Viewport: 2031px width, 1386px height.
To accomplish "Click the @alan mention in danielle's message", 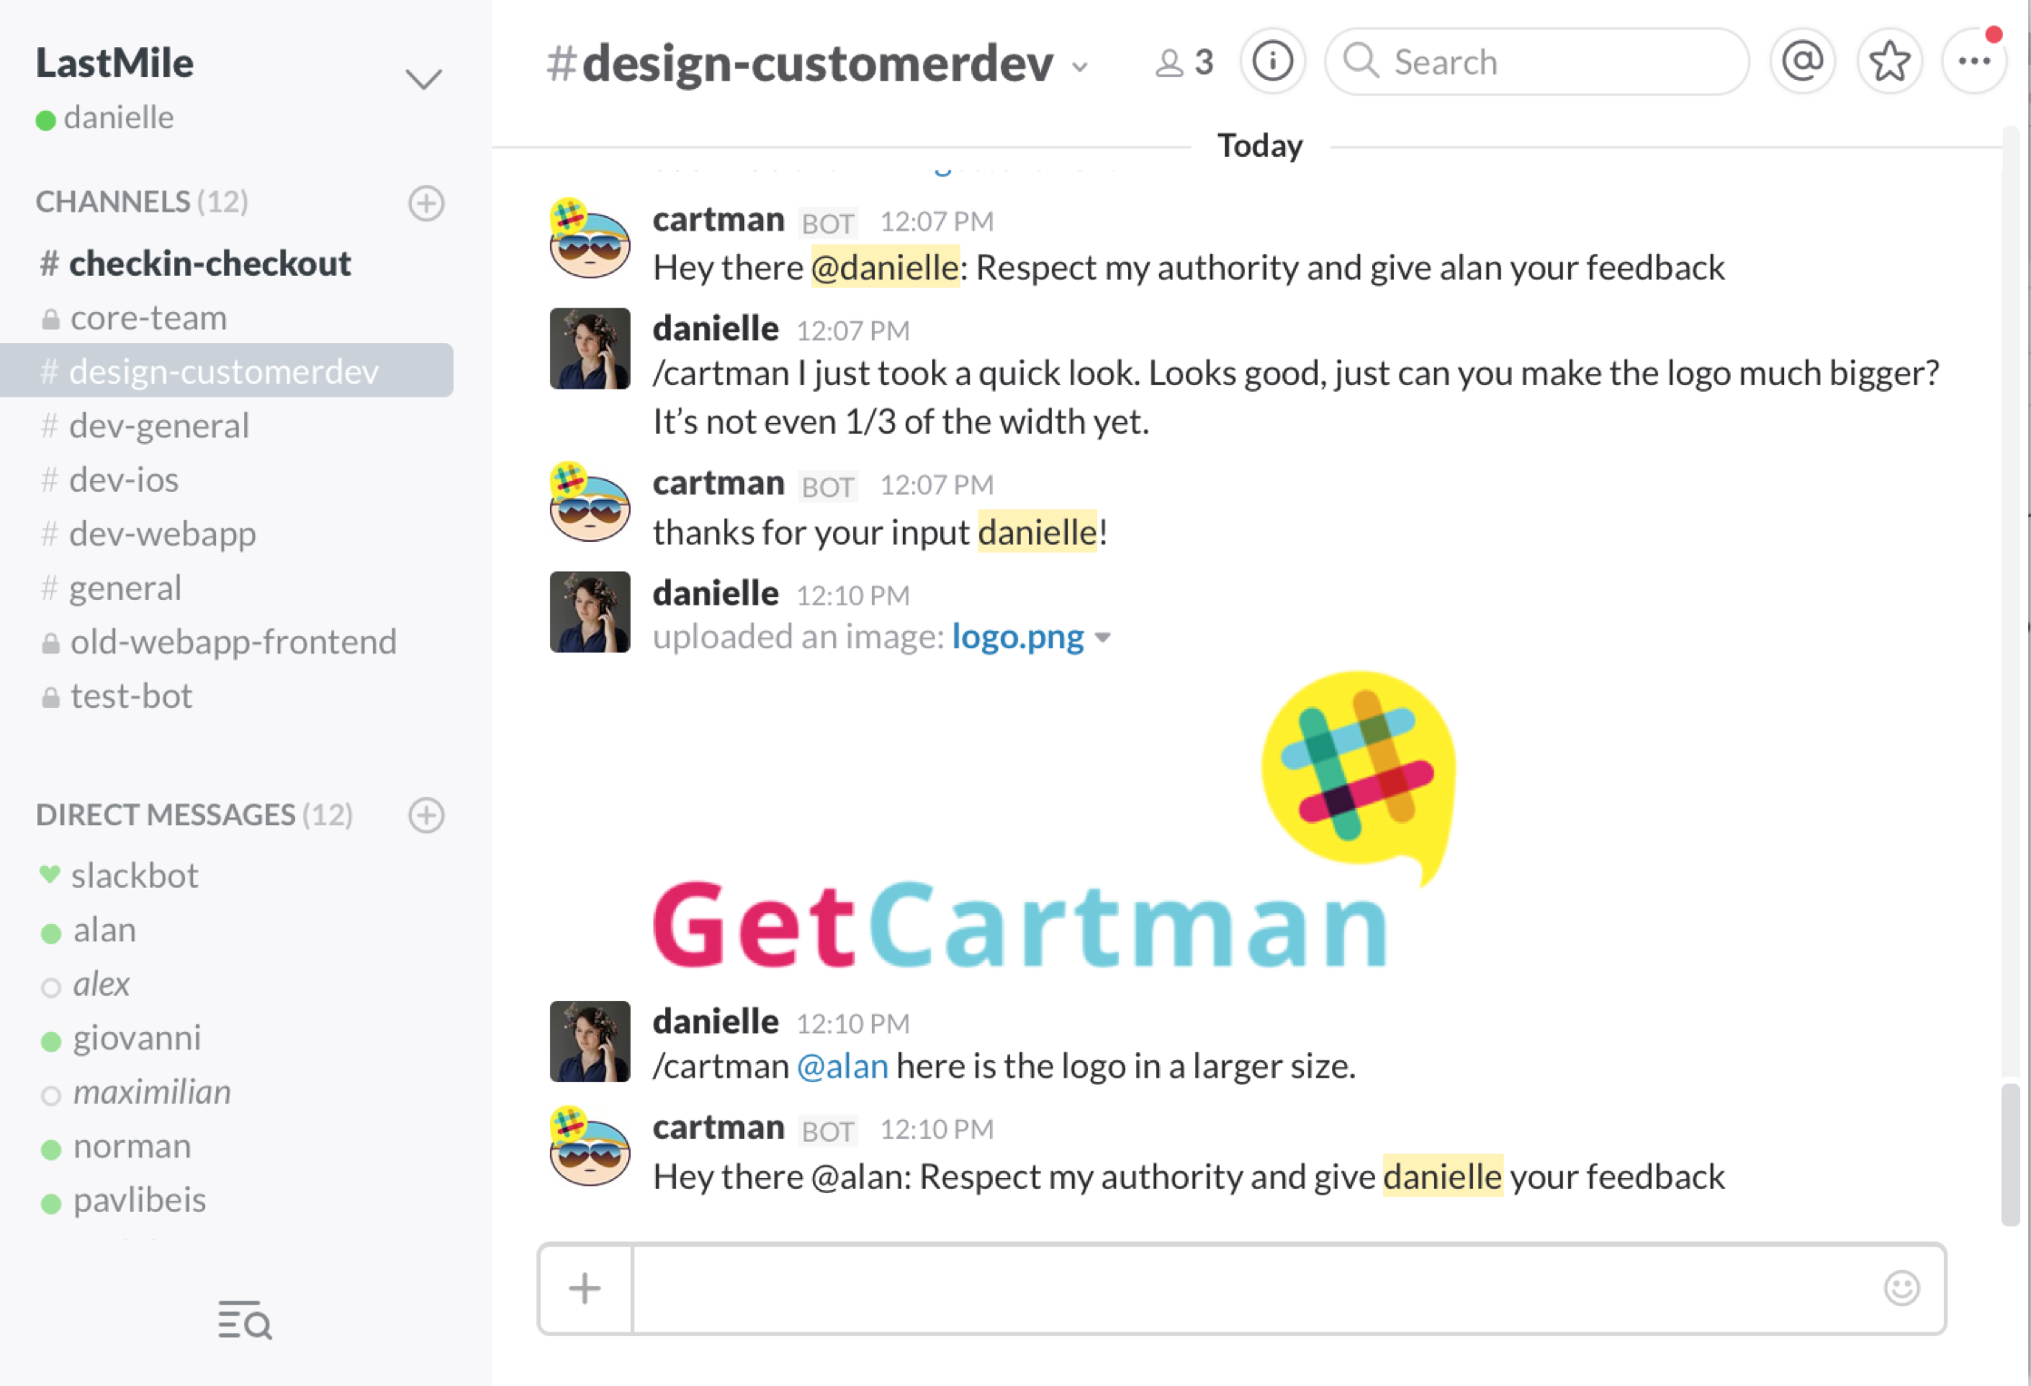I will point(842,1066).
